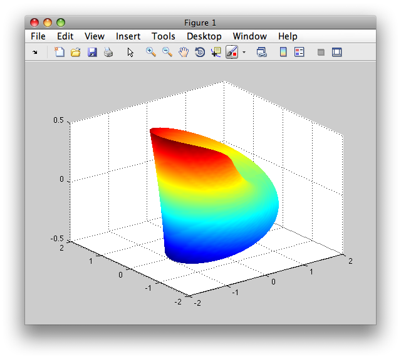Click the Show Plot Tools and dock icon
The width and height of the screenshot is (401, 359).
coord(337,52)
